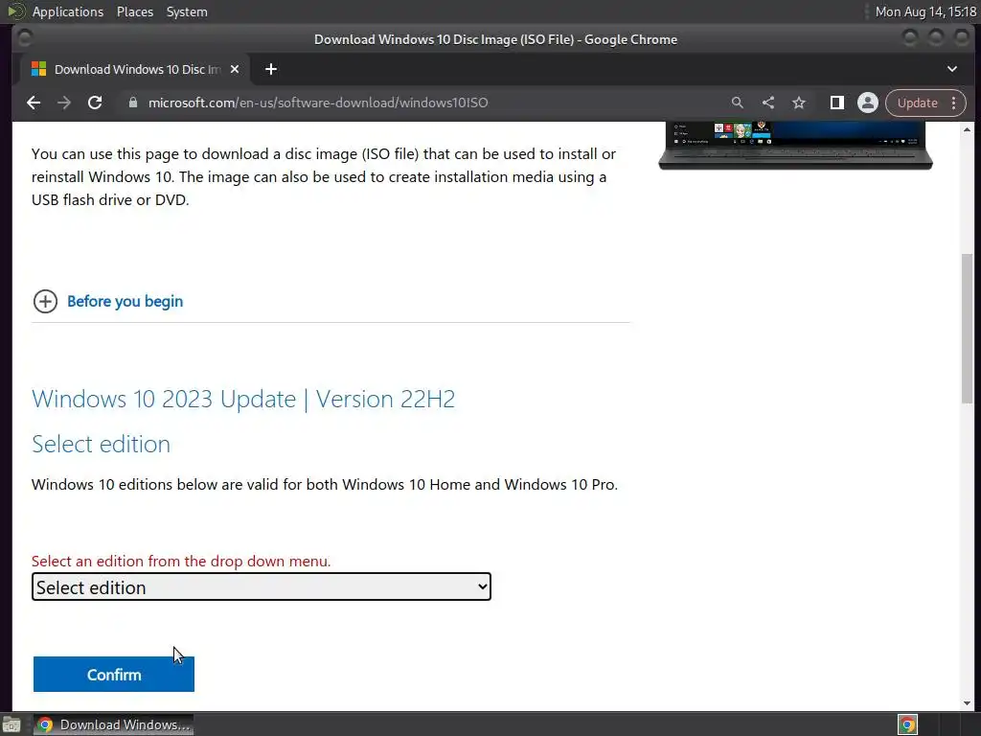Click the window menu button in title bar
Screen dimensions: 981x736
[x=24, y=39]
